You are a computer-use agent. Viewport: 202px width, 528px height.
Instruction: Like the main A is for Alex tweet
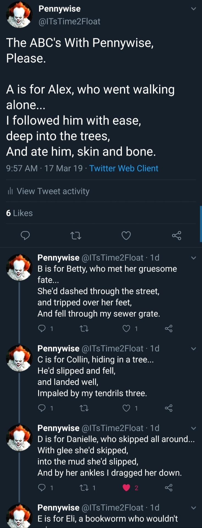point(126,236)
